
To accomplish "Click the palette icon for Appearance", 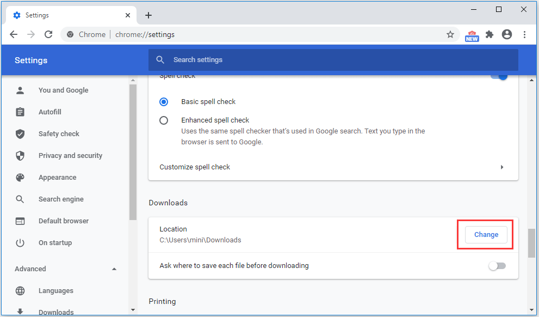I will [20, 177].
